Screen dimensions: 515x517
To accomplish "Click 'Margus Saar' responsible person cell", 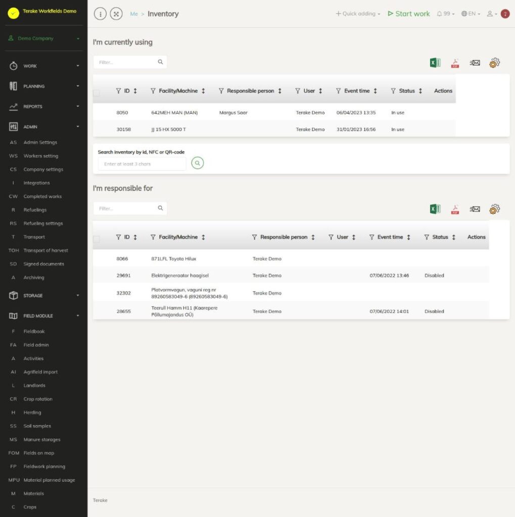I will (x=233, y=113).
